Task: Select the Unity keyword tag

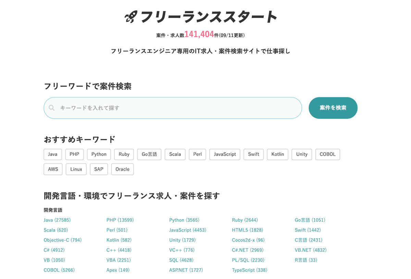Action: (x=302, y=154)
